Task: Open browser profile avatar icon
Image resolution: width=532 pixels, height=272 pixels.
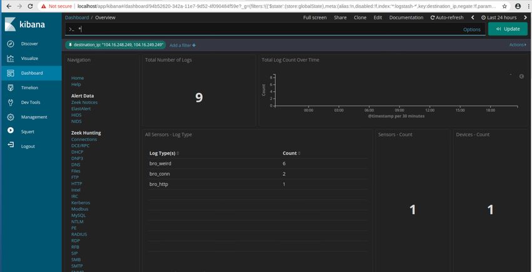Action: (x=518, y=6)
